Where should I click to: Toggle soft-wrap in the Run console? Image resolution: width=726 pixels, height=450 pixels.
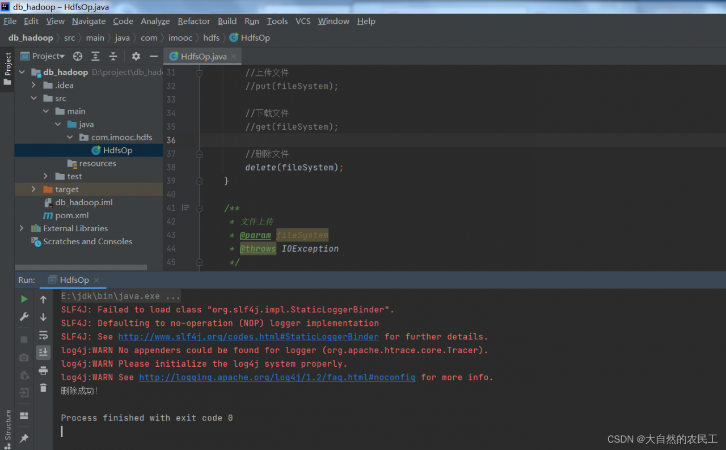[43, 335]
